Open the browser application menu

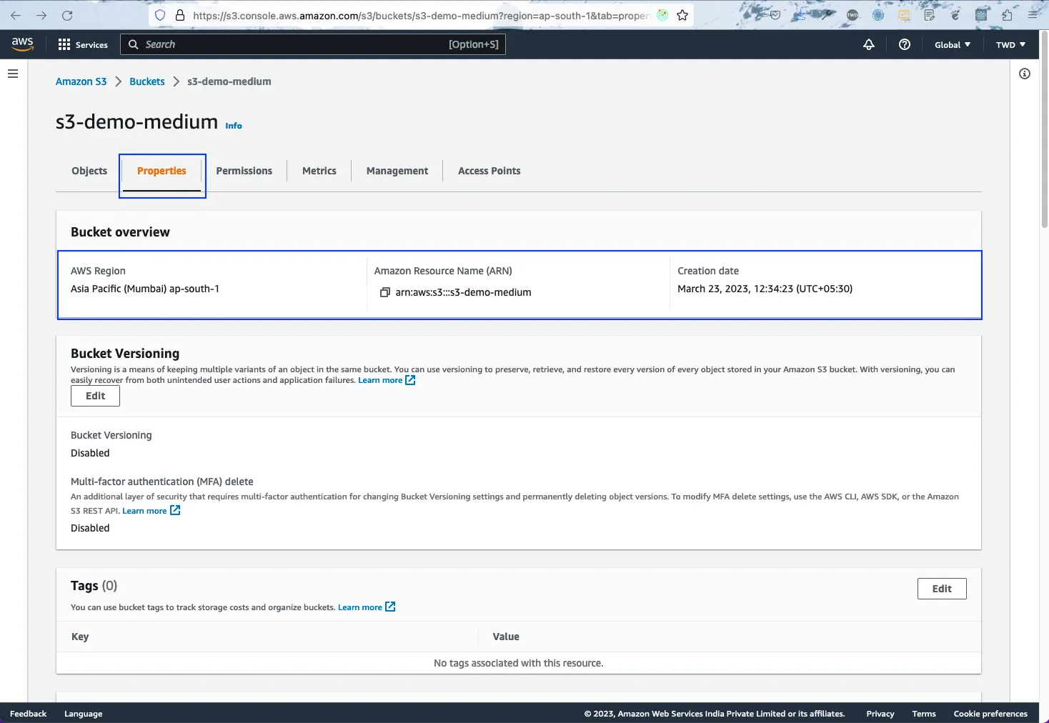(1033, 15)
